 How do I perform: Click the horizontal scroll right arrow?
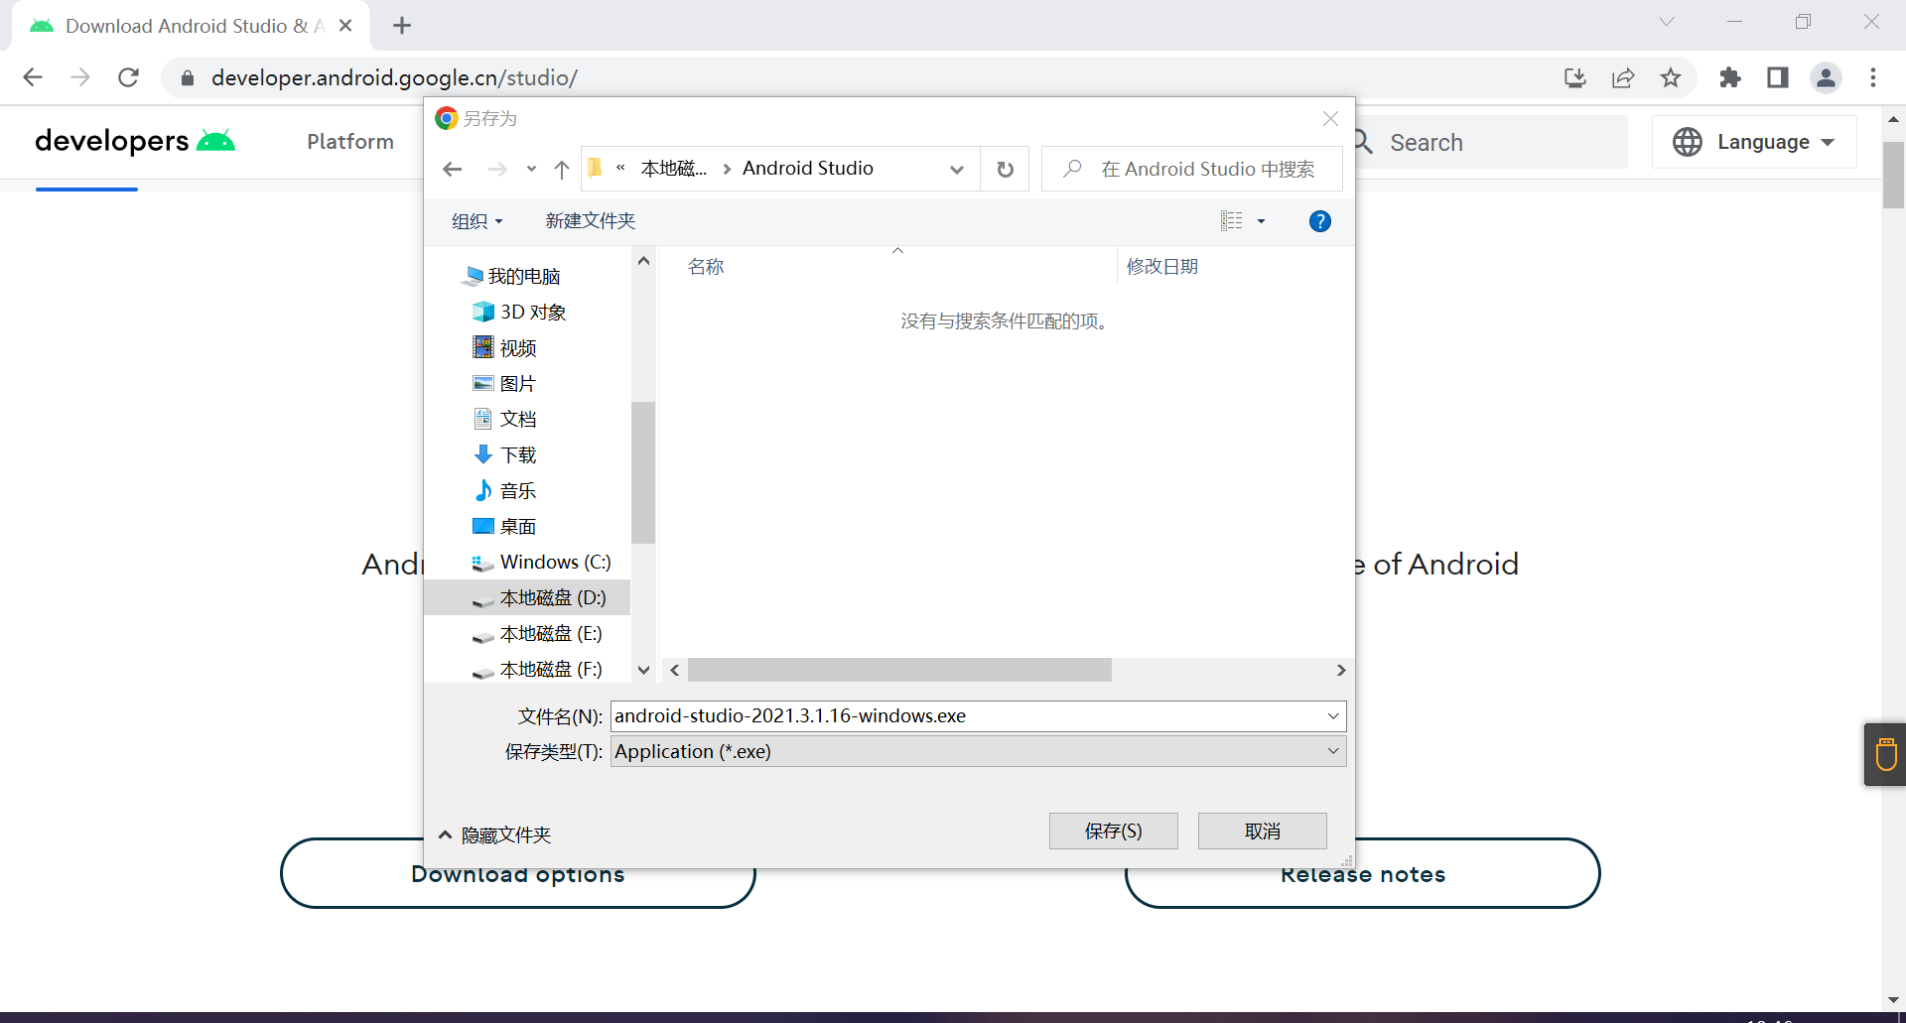click(1341, 671)
